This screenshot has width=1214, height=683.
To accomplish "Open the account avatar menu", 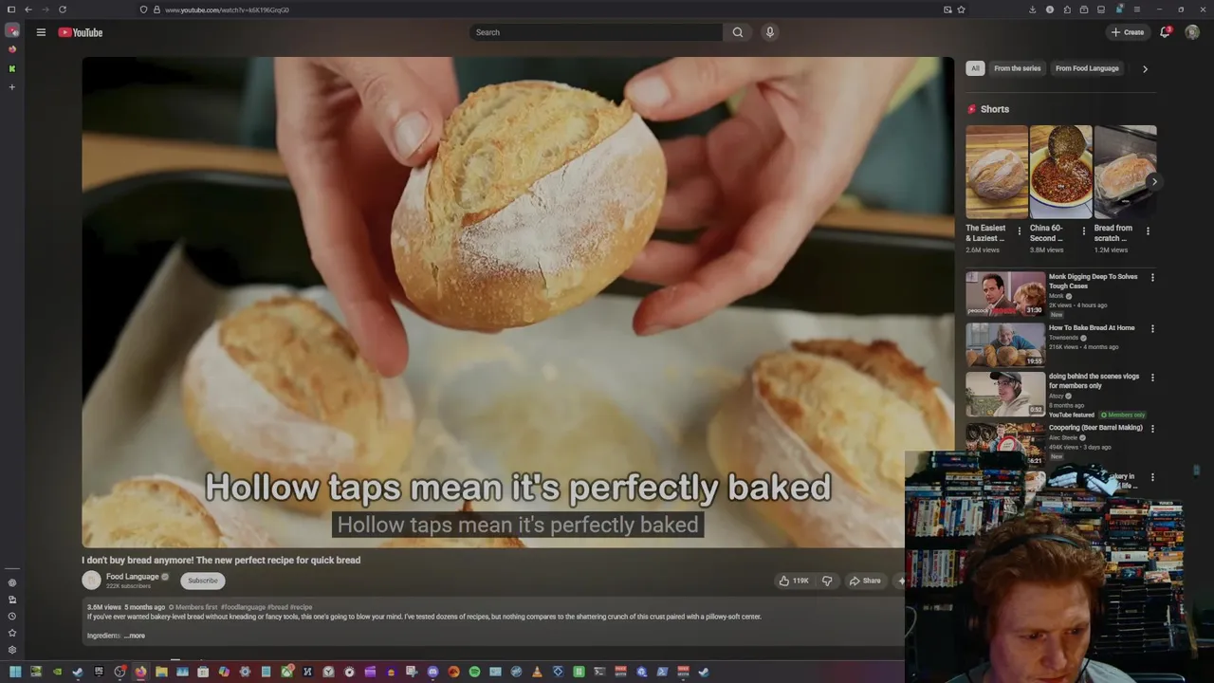I will (x=1192, y=32).
